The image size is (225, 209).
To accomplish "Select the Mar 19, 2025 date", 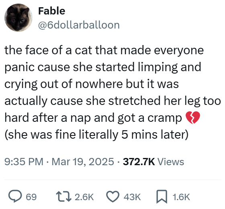I will [83, 162].
